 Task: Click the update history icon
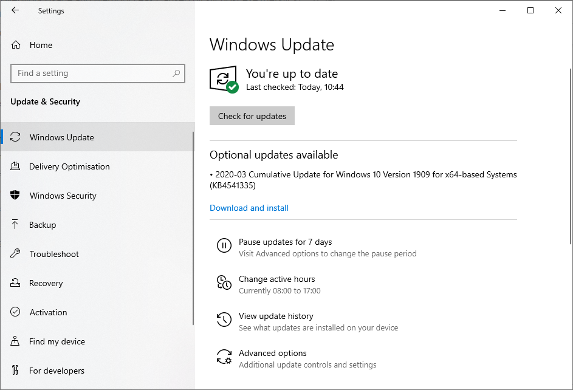[x=224, y=320]
